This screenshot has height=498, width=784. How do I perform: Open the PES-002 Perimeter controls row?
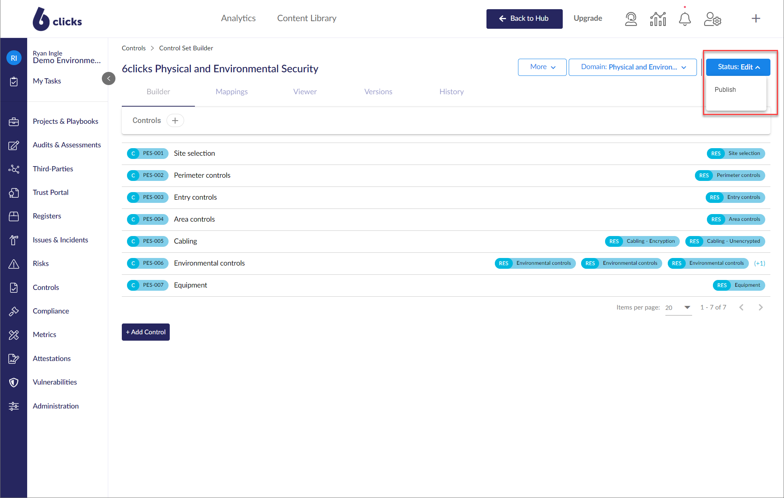(446, 175)
